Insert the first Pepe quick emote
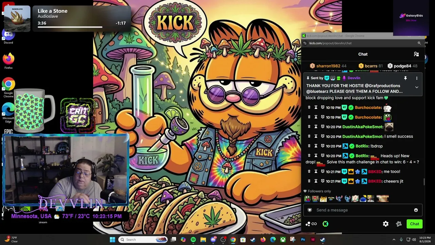This screenshot has width=435, height=245. point(308,199)
